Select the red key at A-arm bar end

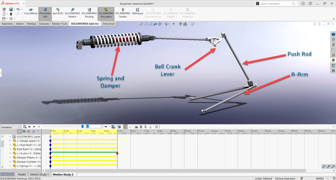pos(117,153)
